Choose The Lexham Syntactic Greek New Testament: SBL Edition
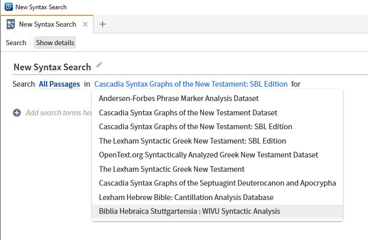 pos(217,141)
